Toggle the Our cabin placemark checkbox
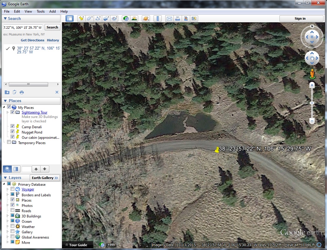 (12, 137)
